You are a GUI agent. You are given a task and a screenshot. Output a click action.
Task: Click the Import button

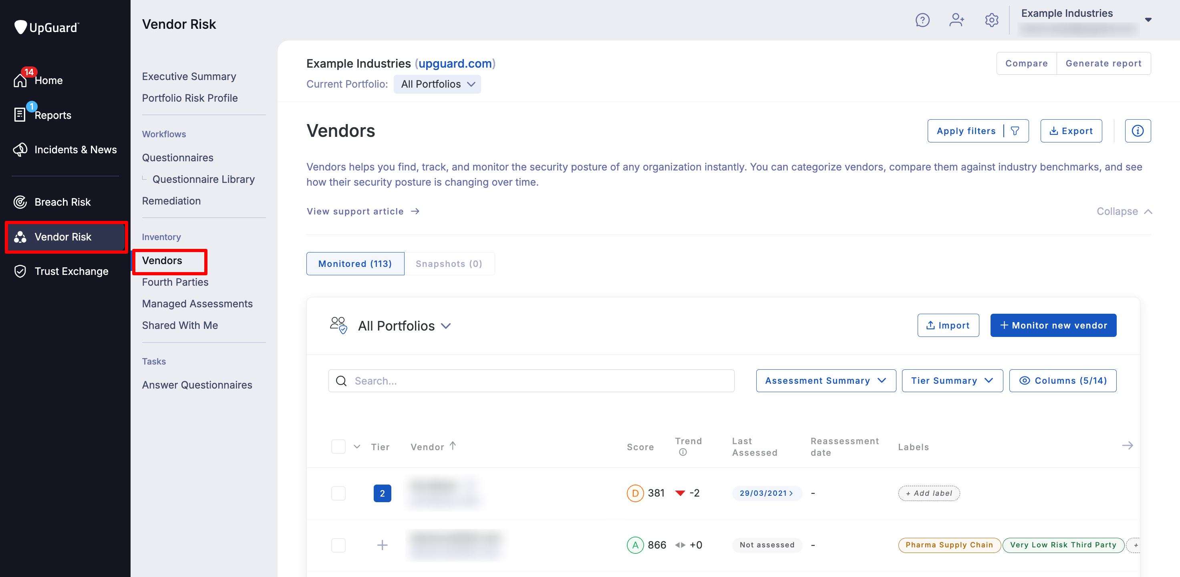pos(948,325)
